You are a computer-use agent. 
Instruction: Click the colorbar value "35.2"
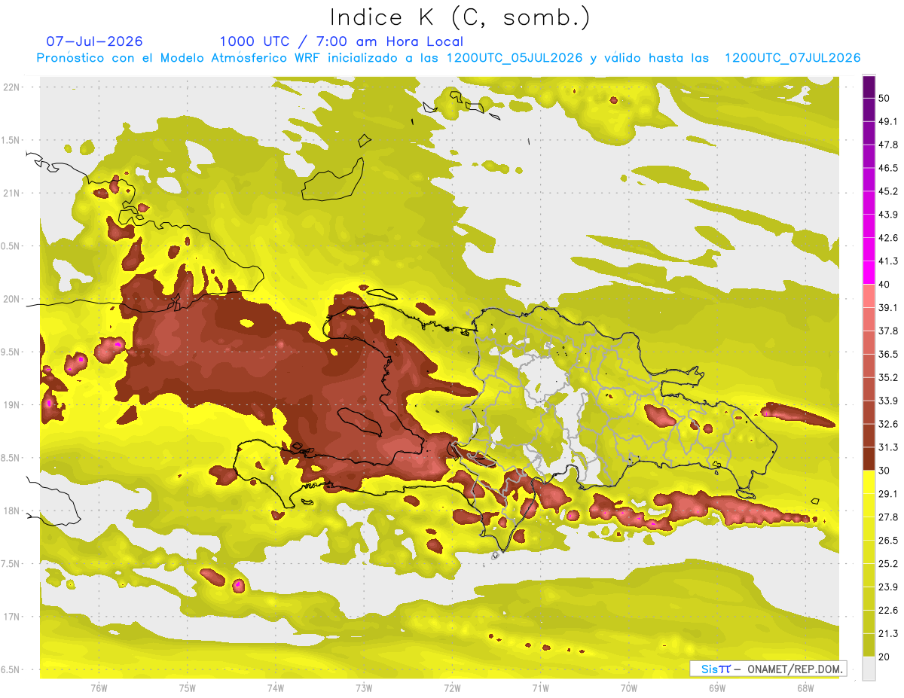pos(888,377)
